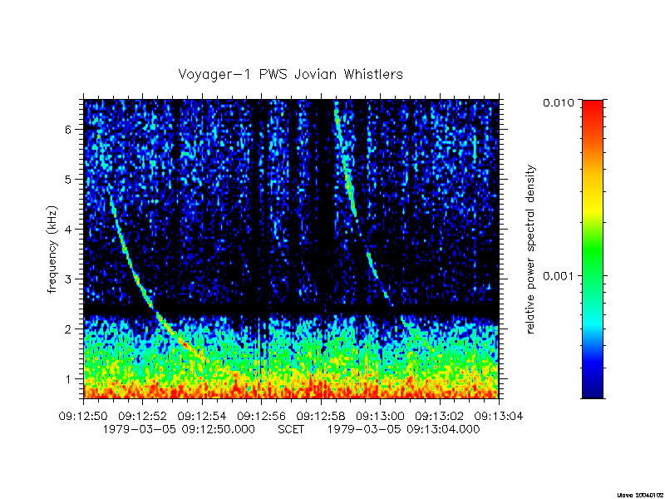Click the frequency tick label 6
The height and width of the screenshot is (499, 665).
68,130
